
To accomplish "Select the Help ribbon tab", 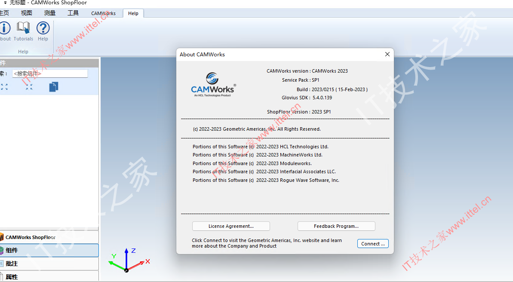I will point(133,13).
